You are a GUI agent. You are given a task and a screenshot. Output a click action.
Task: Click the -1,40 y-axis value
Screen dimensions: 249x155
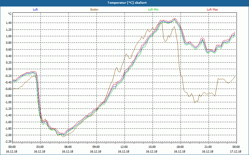[x=8, y=115]
